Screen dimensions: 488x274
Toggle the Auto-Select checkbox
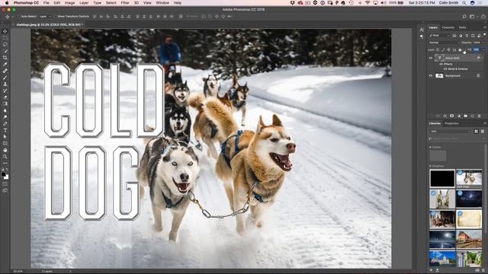19,16
